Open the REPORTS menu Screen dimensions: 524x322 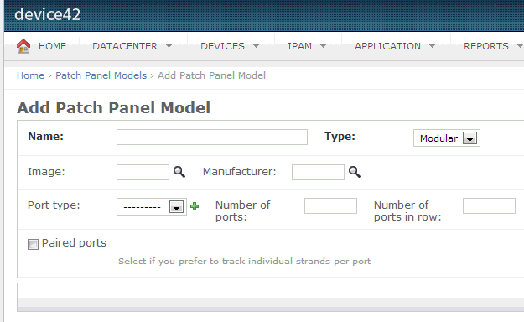486,46
